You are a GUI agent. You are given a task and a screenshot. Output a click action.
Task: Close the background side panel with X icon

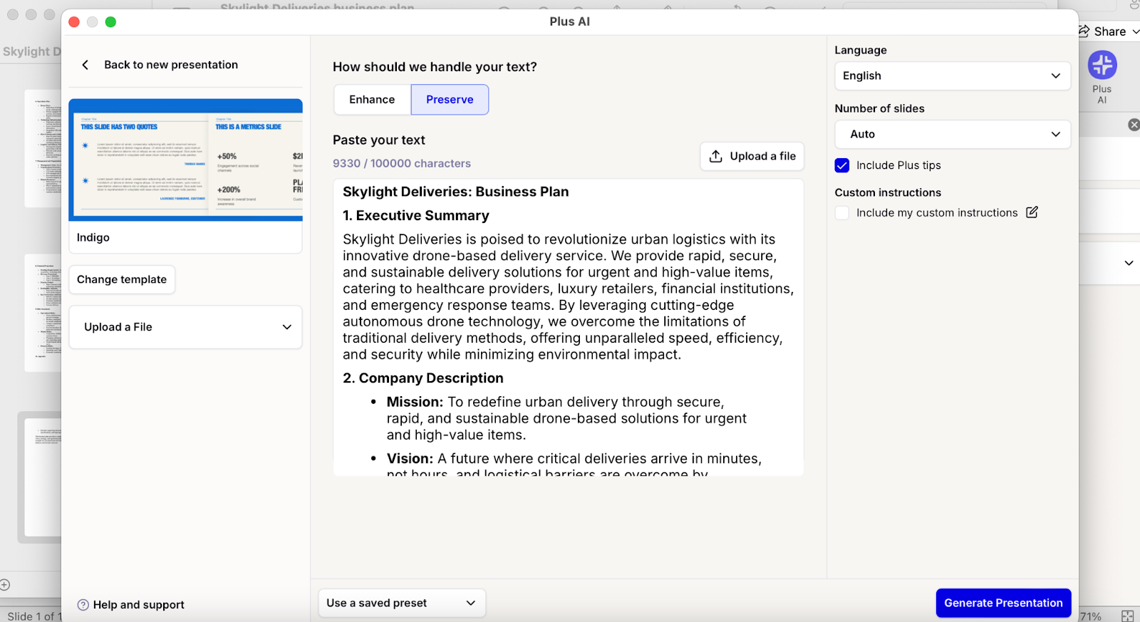tap(1134, 125)
